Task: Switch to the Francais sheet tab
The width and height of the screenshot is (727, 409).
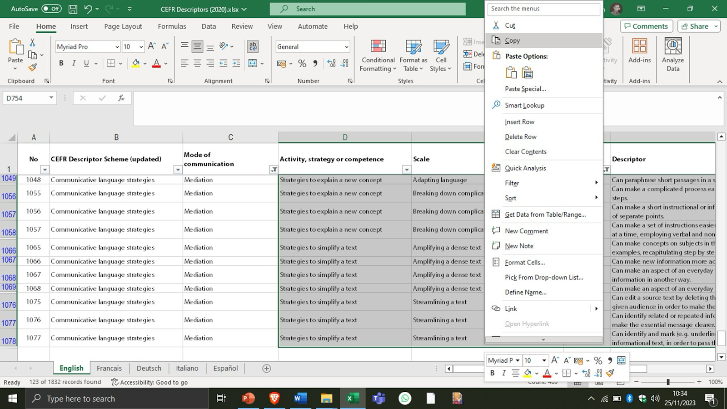Action: tap(109, 368)
